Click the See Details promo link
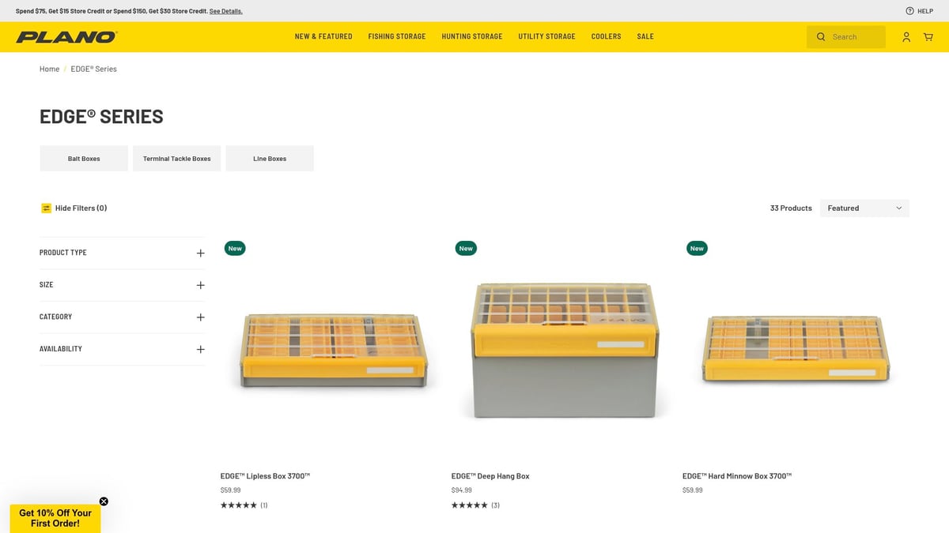The width and height of the screenshot is (949, 533). pyautogui.click(x=225, y=11)
